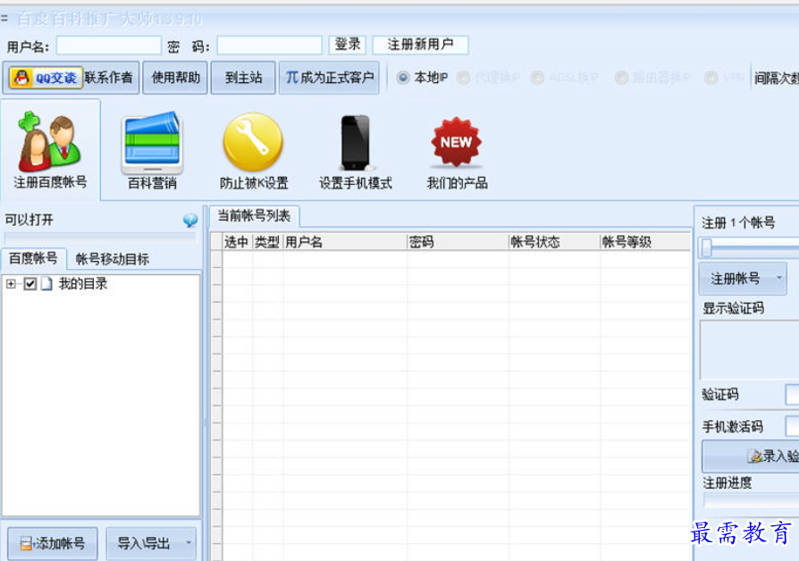This screenshot has width=799, height=561.
Task: Click the 显示验证码 image box
Action: (x=750, y=349)
